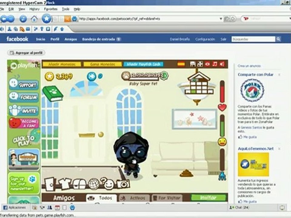Toggle the red eye visibility button
This screenshot has height=218, width=291.
(207, 64)
